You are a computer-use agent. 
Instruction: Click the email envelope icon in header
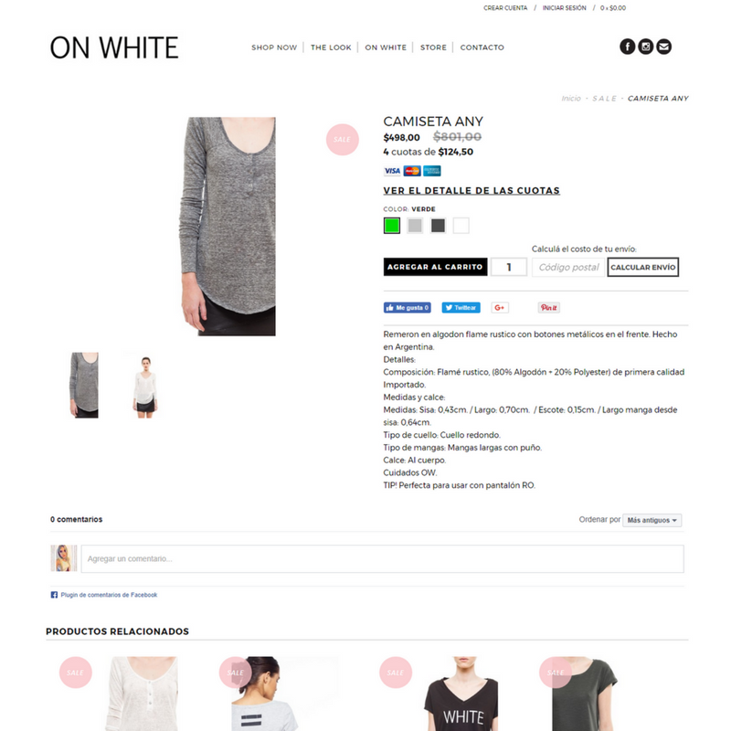coord(664,47)
